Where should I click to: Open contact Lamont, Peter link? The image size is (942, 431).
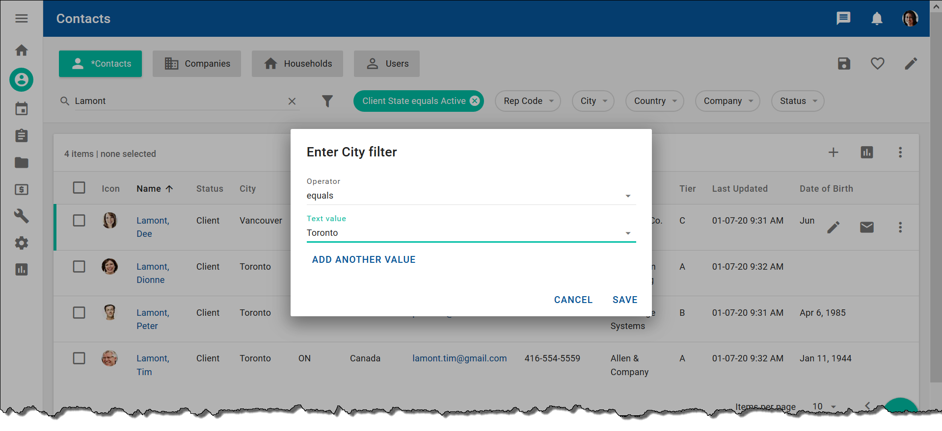click(x=153, y=319)
